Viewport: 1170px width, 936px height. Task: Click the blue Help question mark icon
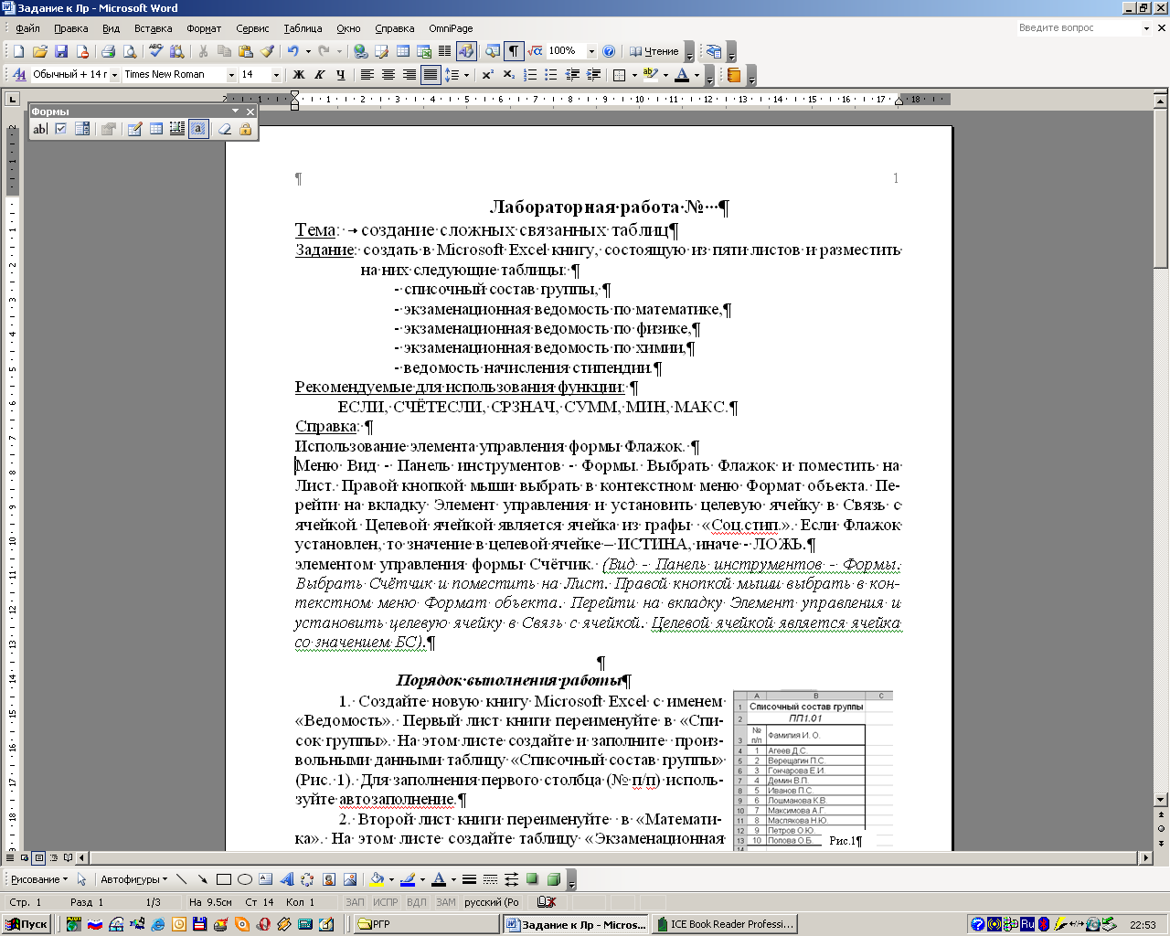point(609,52)
